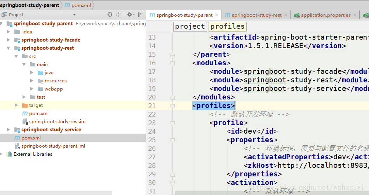Close the application.properties tab

tap(355, 15)
